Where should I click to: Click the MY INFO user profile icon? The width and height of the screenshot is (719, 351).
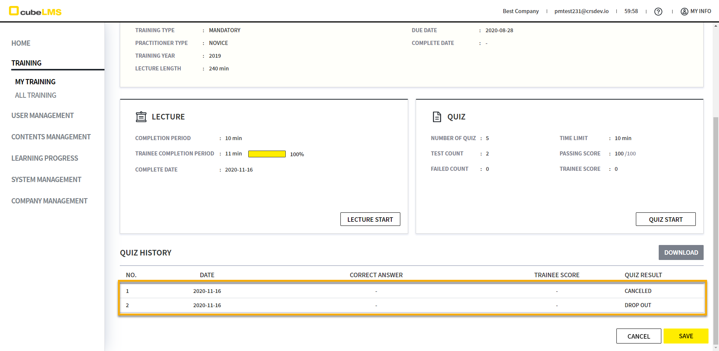(684, 12)
